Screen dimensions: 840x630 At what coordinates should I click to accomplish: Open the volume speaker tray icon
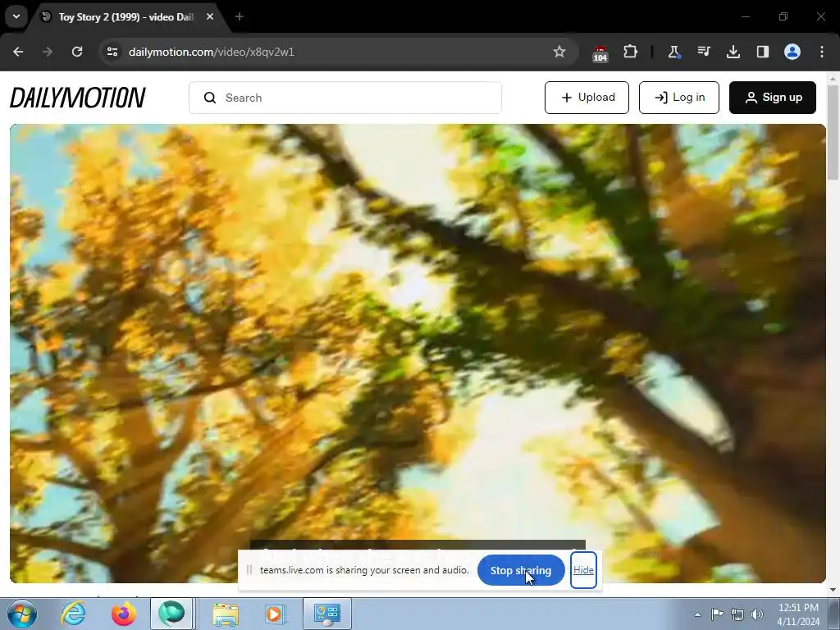[757, 614]
